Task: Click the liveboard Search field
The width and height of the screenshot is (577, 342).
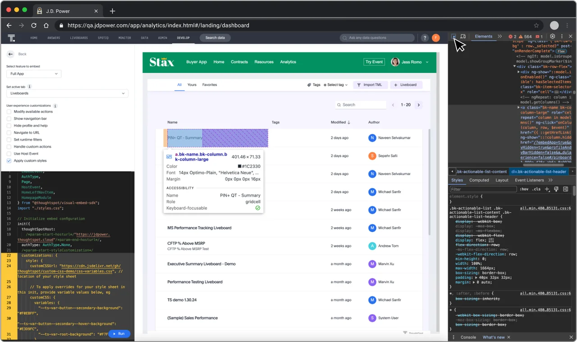Action: coord(361,105)
